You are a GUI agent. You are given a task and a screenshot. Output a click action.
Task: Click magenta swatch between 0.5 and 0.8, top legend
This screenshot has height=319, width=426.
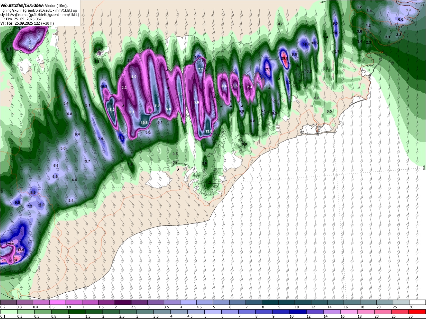(x=57, y=302)
